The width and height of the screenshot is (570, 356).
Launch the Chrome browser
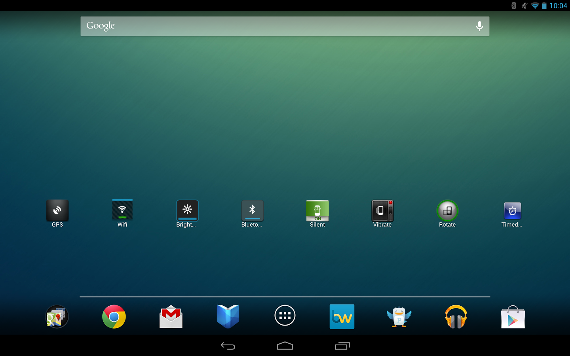click(114, 316)
